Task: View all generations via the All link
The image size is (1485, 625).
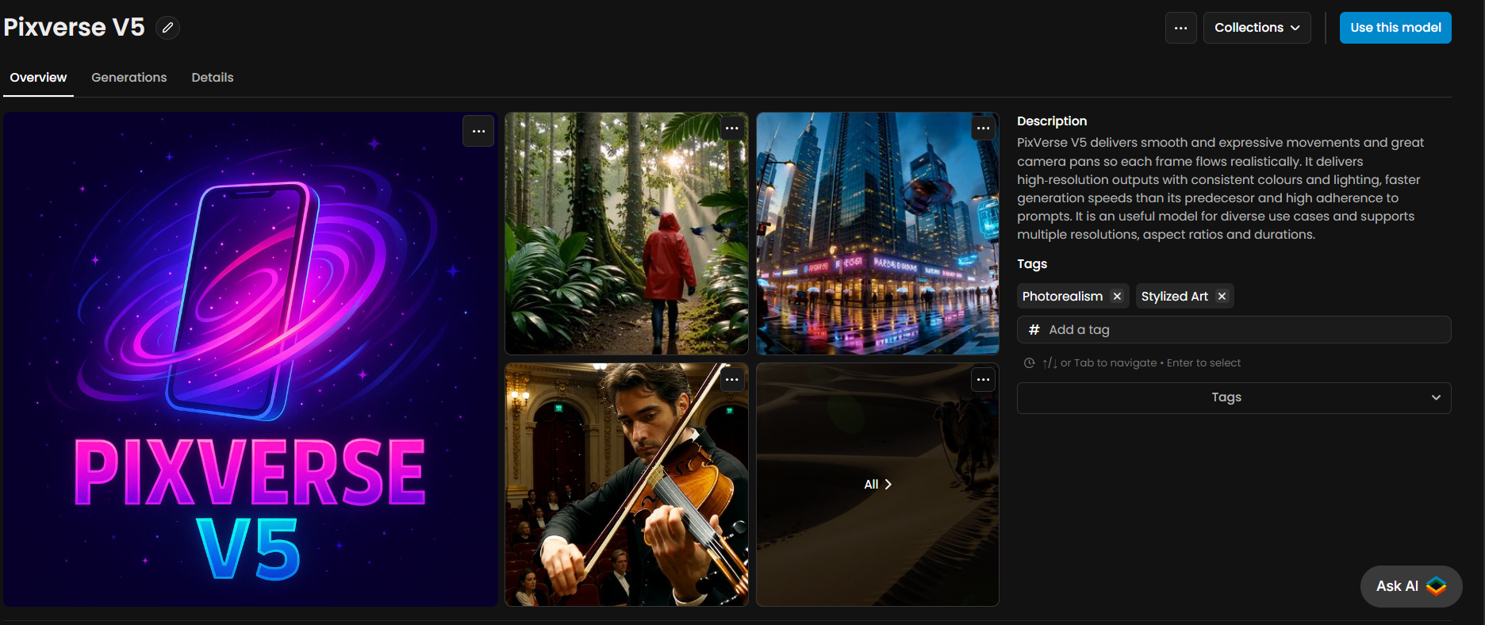Action: click(x=877, y=485)
